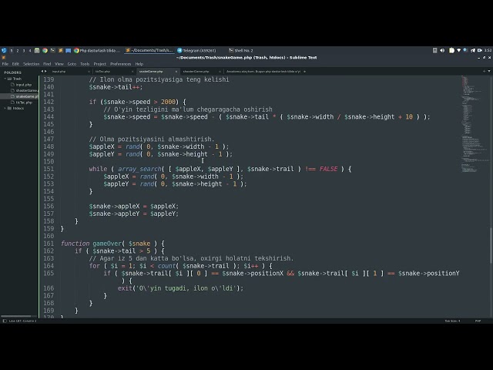Click the previous tab arrow
The height and width of the screenshot is (370, 493).
(x=42, y=72)
